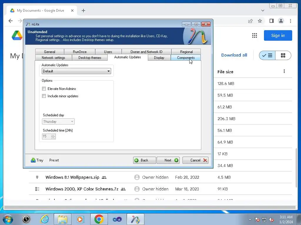Bookmark this page with the star icon
Image resolution: width=301 pixels, height=225 pixels.
[x=260, y=21]
